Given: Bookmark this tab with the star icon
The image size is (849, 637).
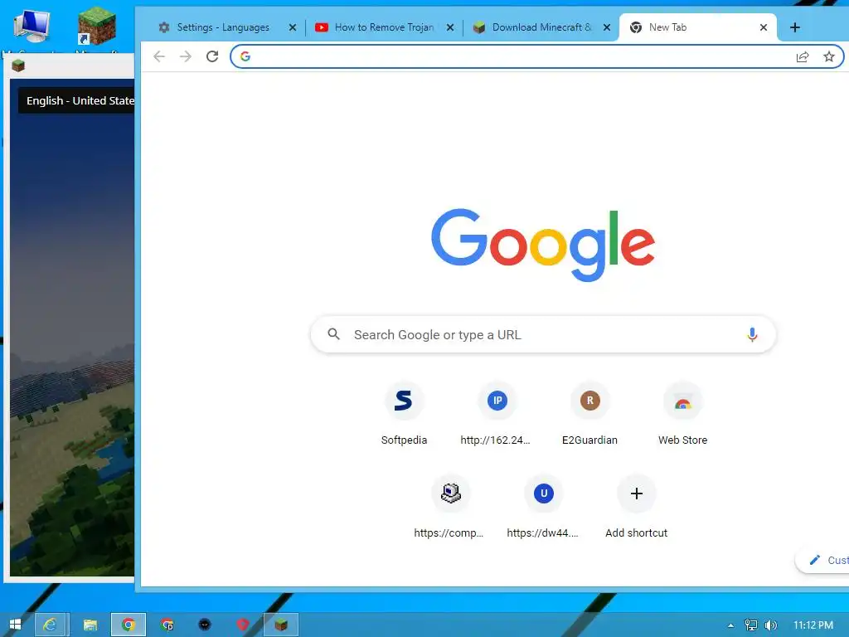Looking at the screenshot, I should point(829,56).
